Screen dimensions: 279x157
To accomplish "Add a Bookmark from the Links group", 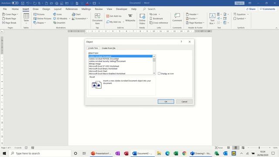I will [x=156, y=18].
